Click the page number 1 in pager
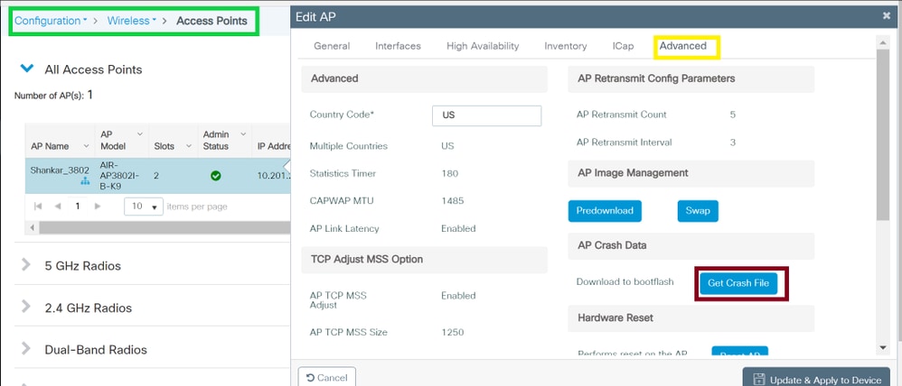902x386 pixels. [x=77, y=207]
